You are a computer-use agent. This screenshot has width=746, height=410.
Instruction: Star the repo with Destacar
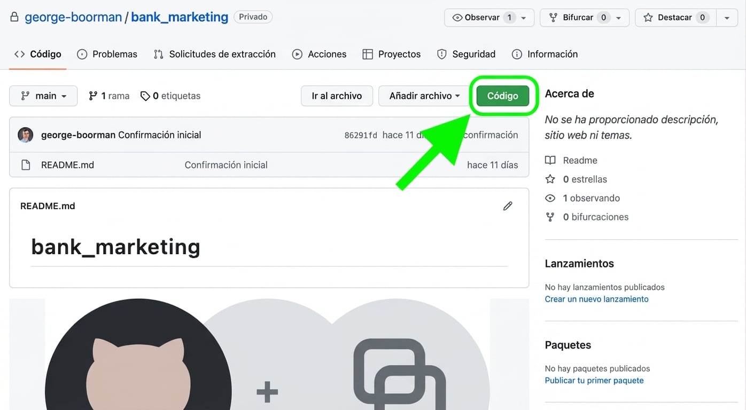(675, 18)
